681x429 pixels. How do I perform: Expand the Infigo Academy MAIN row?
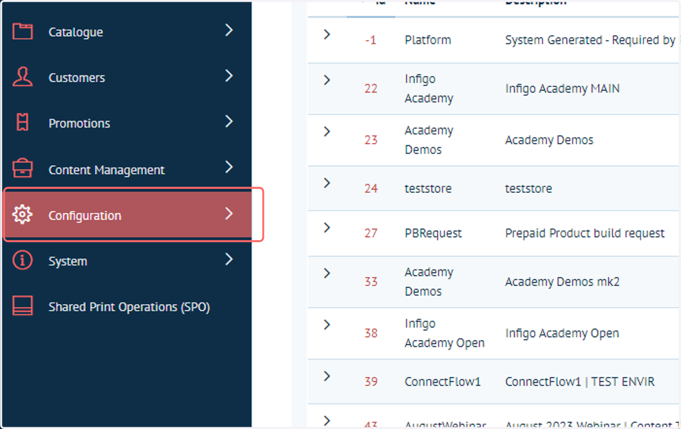[x=326, y=80]
